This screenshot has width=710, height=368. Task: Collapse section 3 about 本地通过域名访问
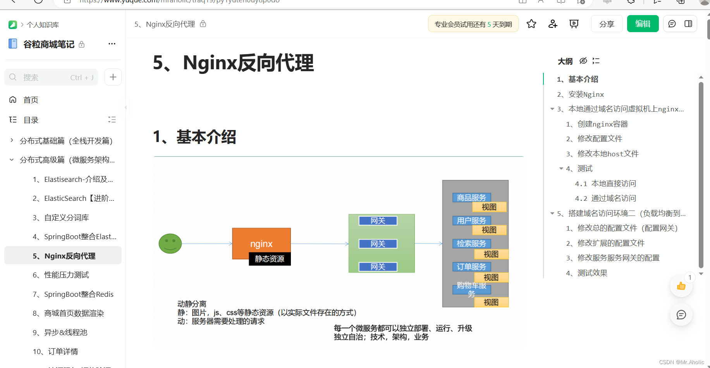coord(552,109)
